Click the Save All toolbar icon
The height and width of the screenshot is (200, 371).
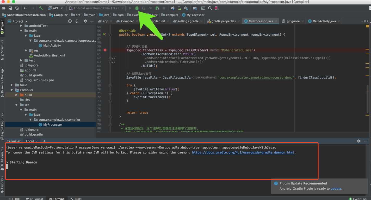[x=10, y=8]
